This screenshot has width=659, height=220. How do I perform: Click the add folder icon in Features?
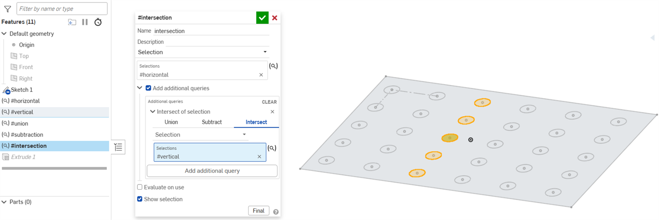pos(72,22)
